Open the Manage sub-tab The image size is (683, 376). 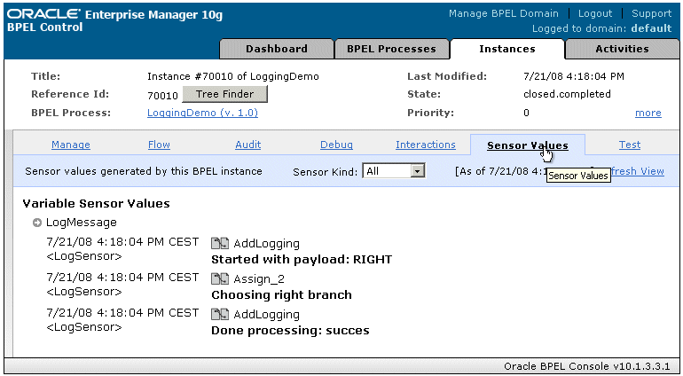tap(71, 145)
